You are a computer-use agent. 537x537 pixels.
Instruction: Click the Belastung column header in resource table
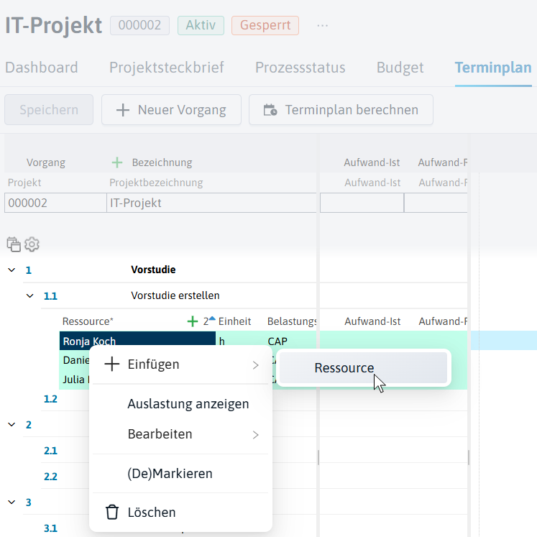tap(292, 321)
